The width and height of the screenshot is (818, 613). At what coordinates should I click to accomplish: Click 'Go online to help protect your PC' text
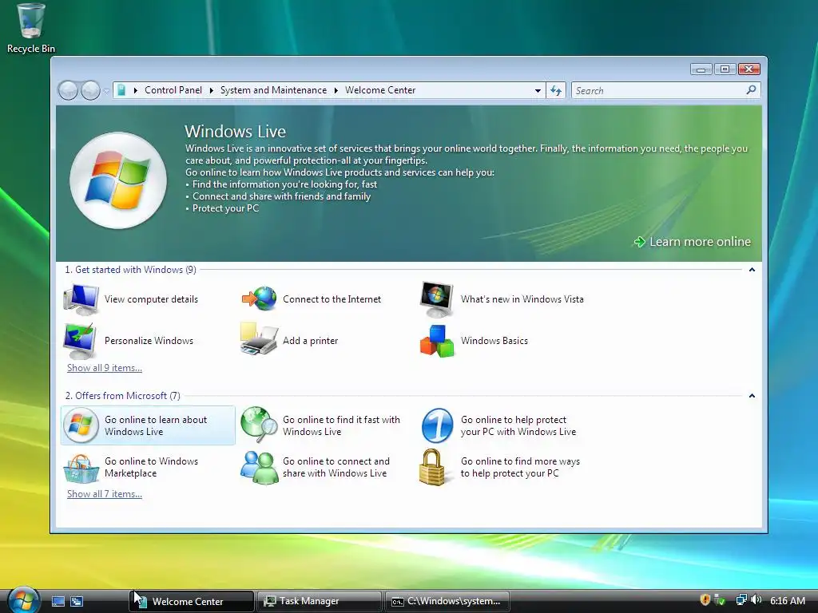[518, 425]
